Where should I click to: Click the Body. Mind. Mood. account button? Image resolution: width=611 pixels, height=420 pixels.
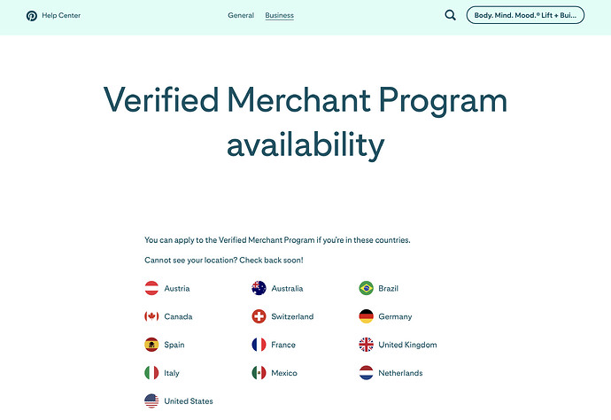[525, 15]
